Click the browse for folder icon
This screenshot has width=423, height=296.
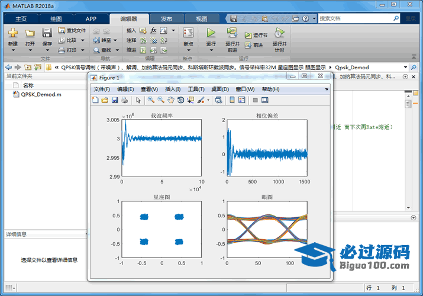click(x=38, y=67)
